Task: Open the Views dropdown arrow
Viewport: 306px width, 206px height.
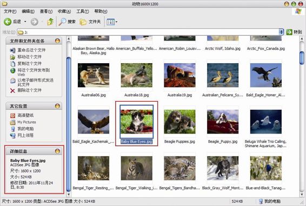Action: (116, 22)
